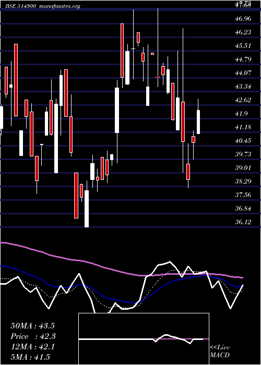This screenshot has width=261, height=365.
Task: Click the 12MA : 42.1 readout
Action: [x=32, y=347]
